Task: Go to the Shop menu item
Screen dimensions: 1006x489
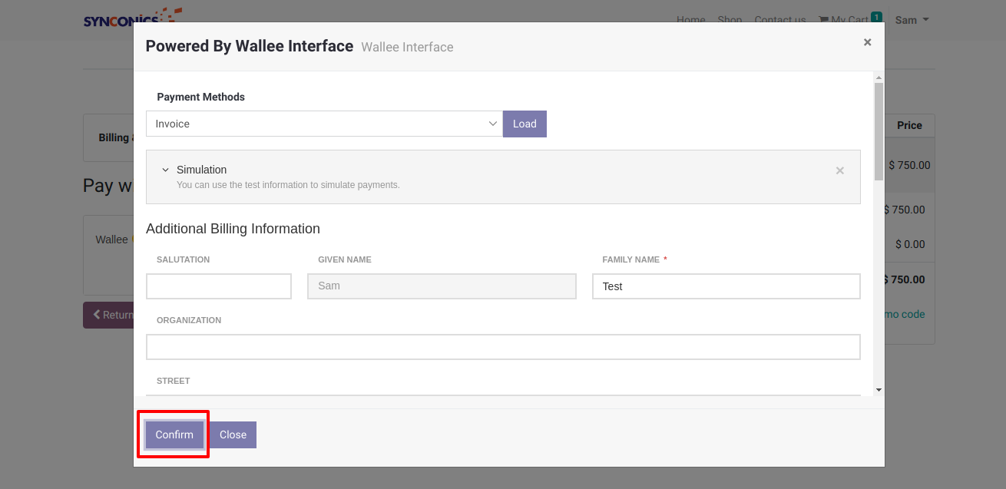Action: coord(730,20)
